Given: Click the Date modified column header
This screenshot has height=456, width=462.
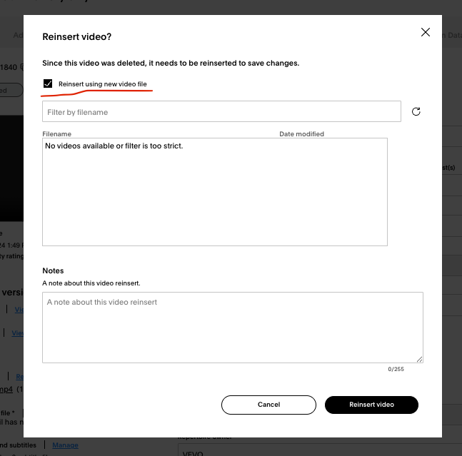Looking at the screenshot, I should coord(302,134).
